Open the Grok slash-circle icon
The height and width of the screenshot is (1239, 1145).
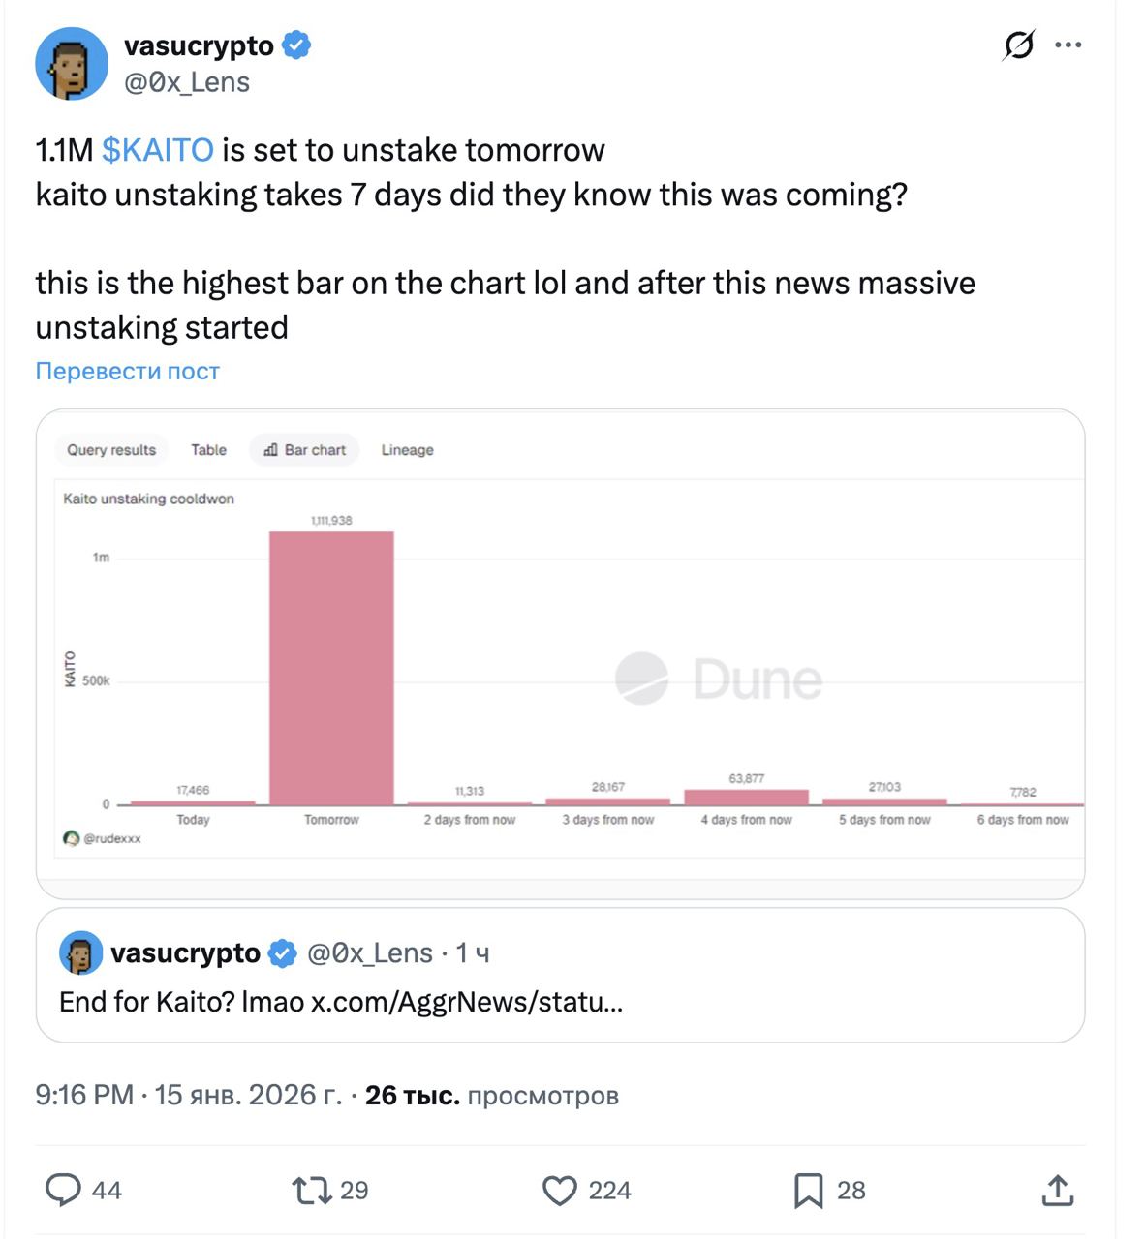[x=1018, y=45]
